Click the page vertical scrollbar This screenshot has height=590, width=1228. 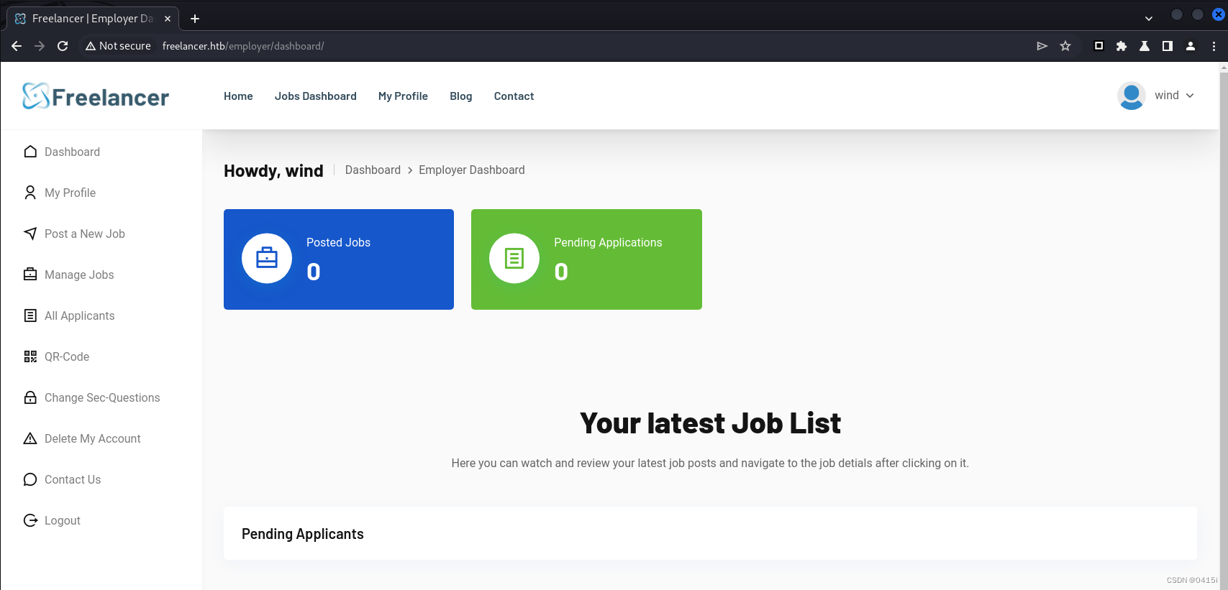(1223, 327)
